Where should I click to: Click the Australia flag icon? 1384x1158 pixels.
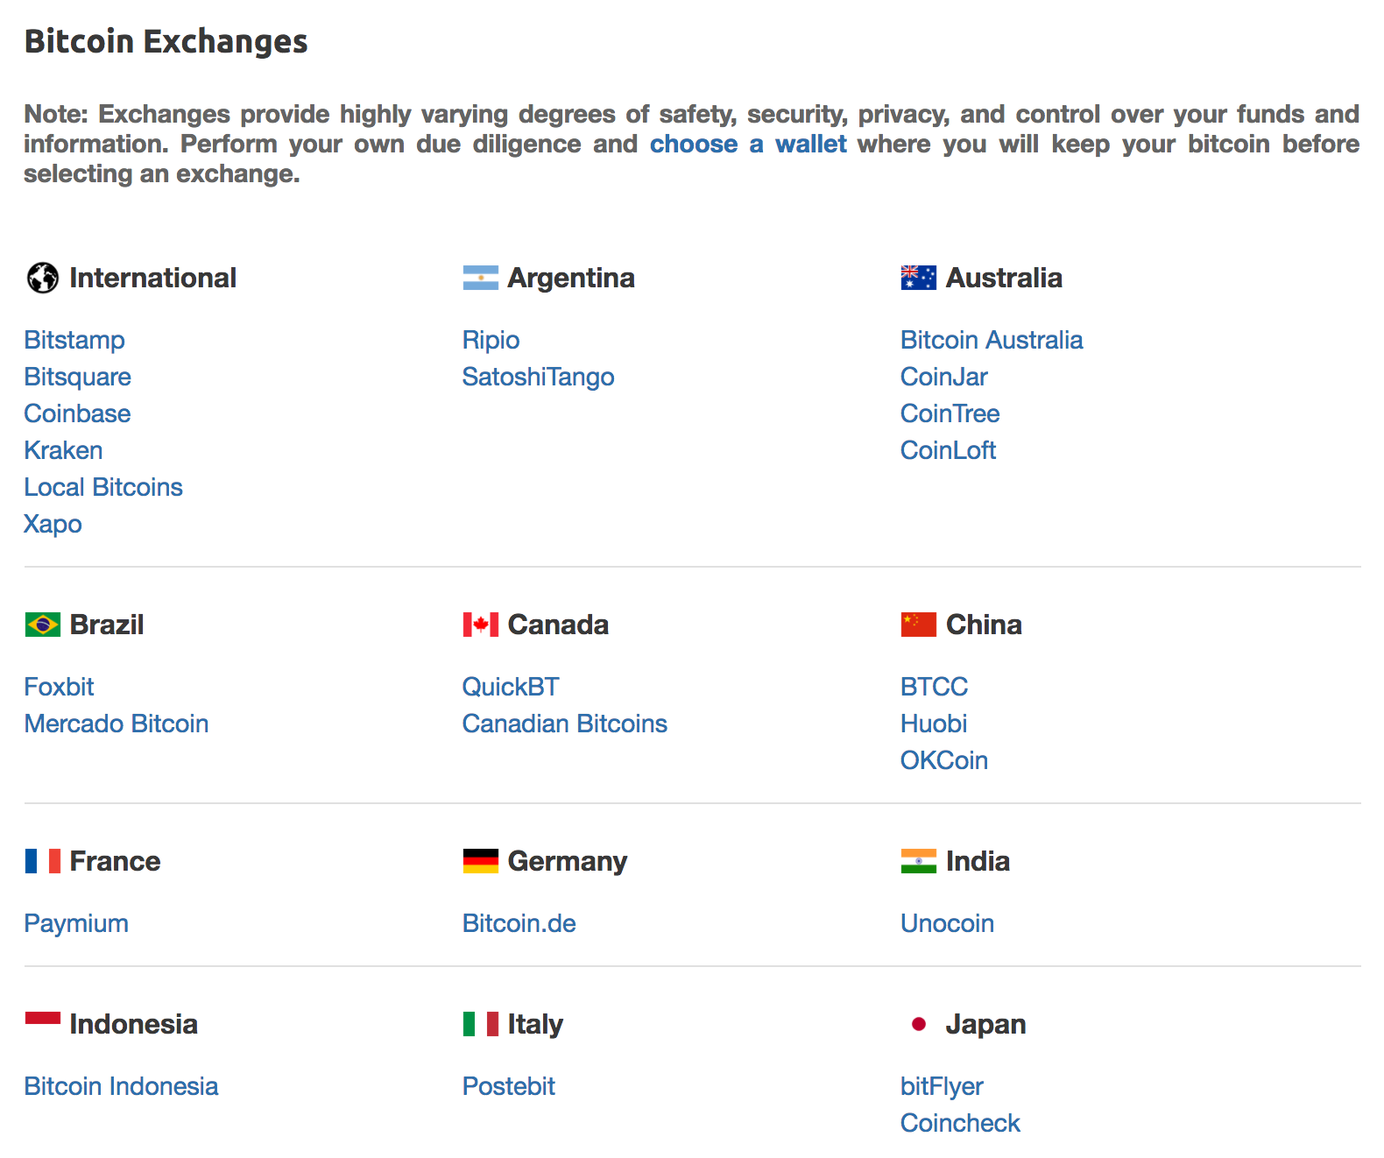tap(918, 278)
